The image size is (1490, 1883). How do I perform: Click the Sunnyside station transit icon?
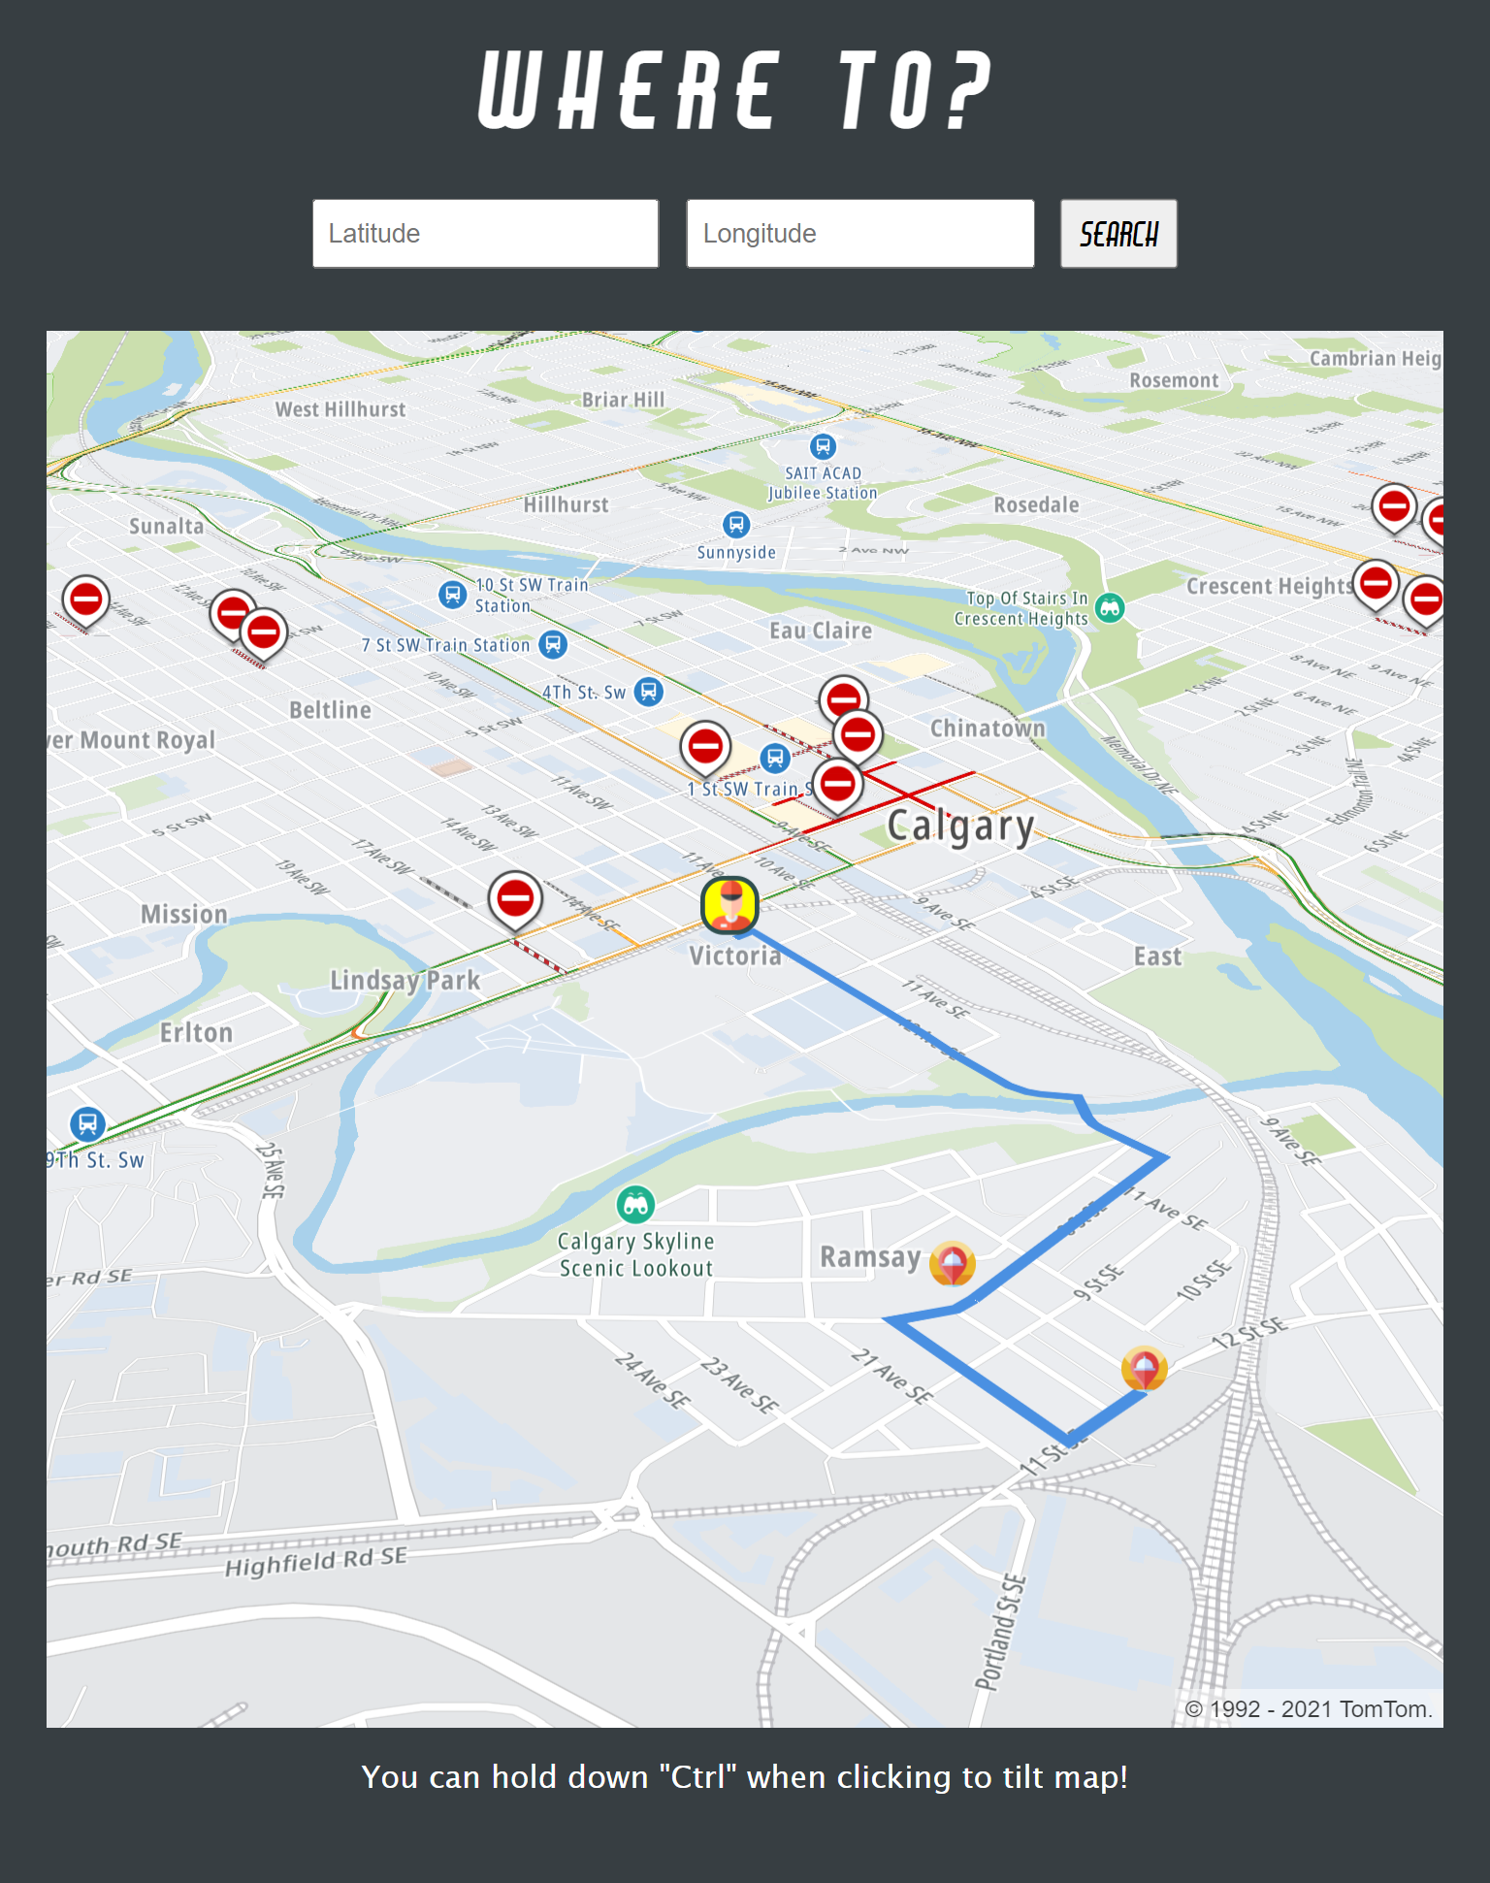click(x=736, y=525)
